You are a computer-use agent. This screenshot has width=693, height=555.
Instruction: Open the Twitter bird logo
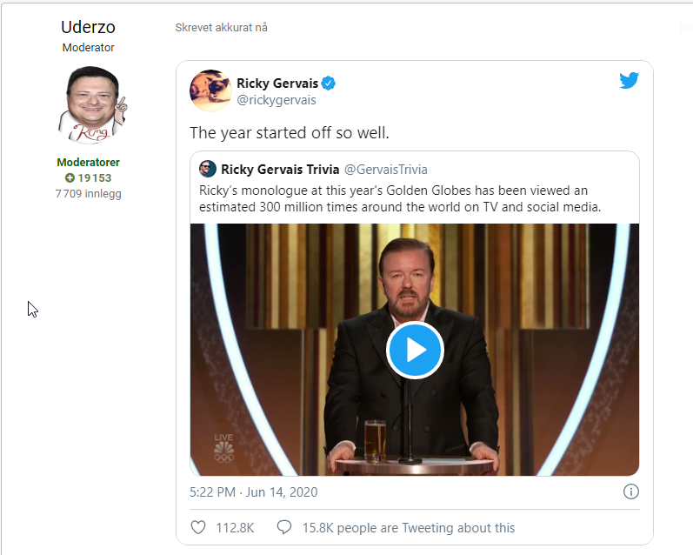(x=629, y=80)
